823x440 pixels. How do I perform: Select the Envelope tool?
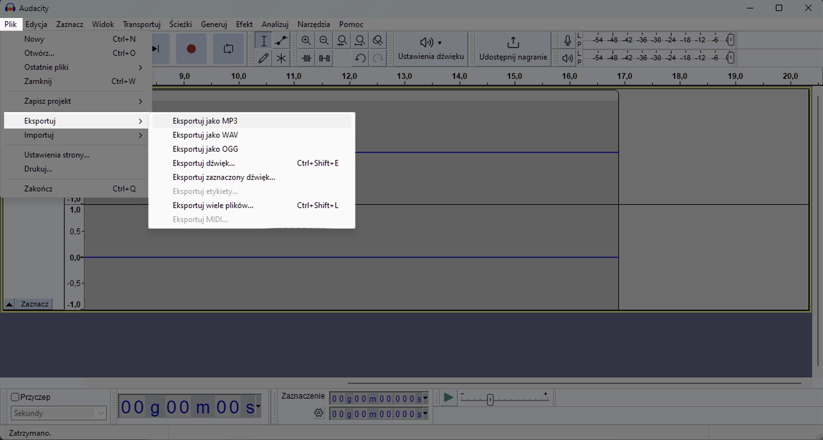click(x=281, y=41)
